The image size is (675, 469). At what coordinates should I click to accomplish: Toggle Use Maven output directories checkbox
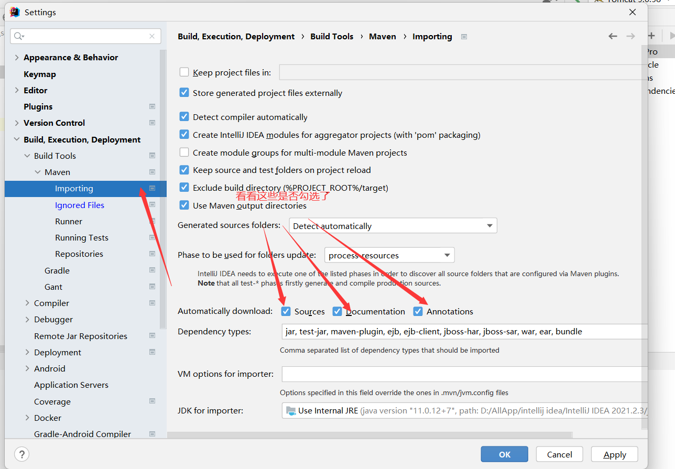tap(184, 205)
